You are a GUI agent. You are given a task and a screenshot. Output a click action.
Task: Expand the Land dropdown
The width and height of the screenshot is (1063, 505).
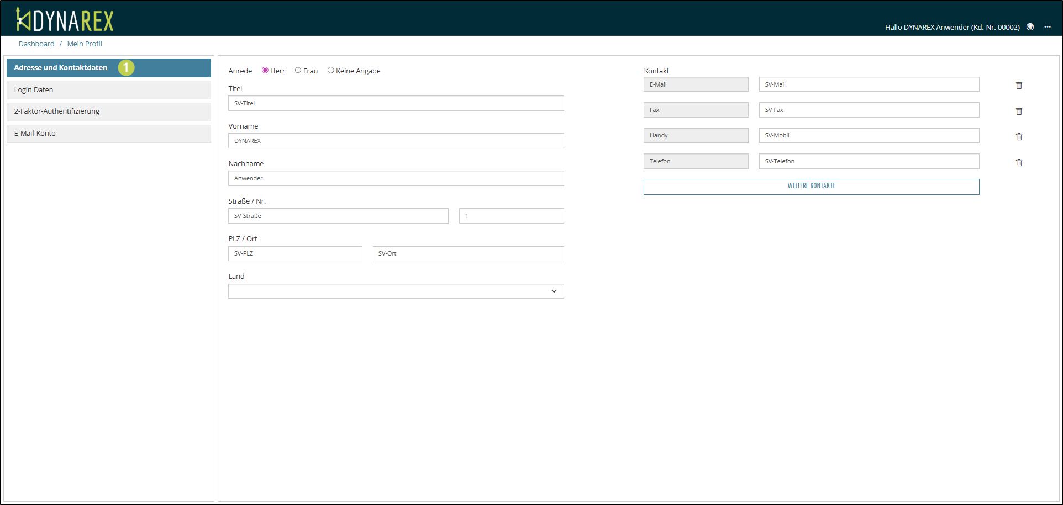[396, 291]
